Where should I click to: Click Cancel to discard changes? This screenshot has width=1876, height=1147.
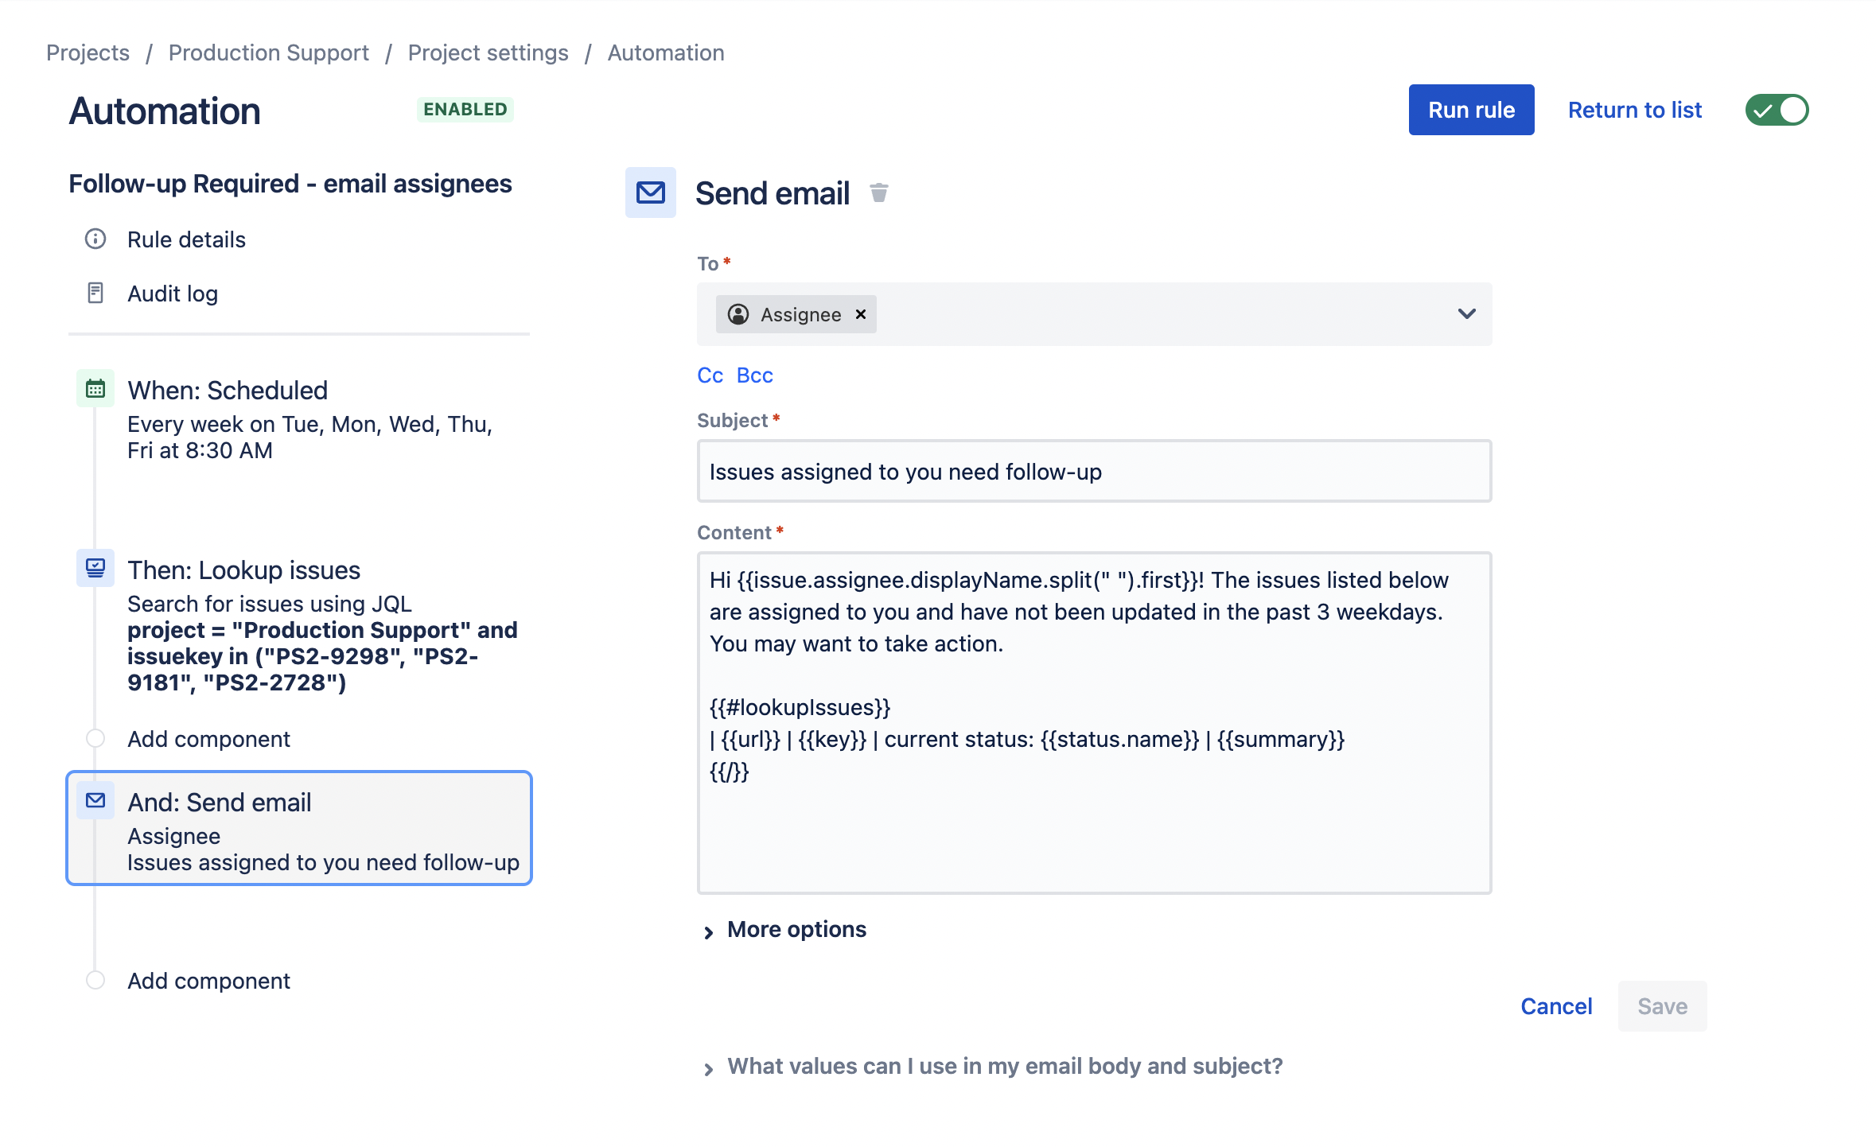[1556, 1006]
